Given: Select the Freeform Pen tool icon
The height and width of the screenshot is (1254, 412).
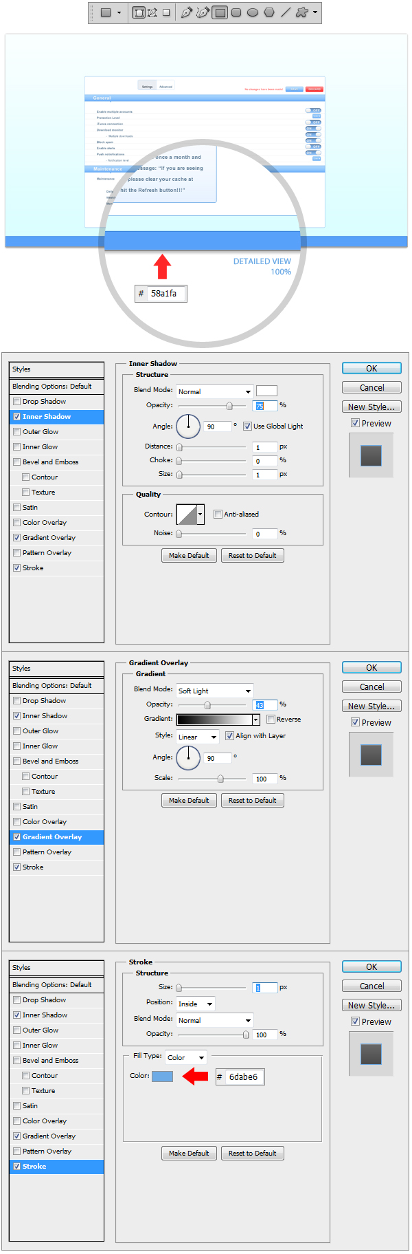Looking at the screenshot, I should tap(203, 12).
